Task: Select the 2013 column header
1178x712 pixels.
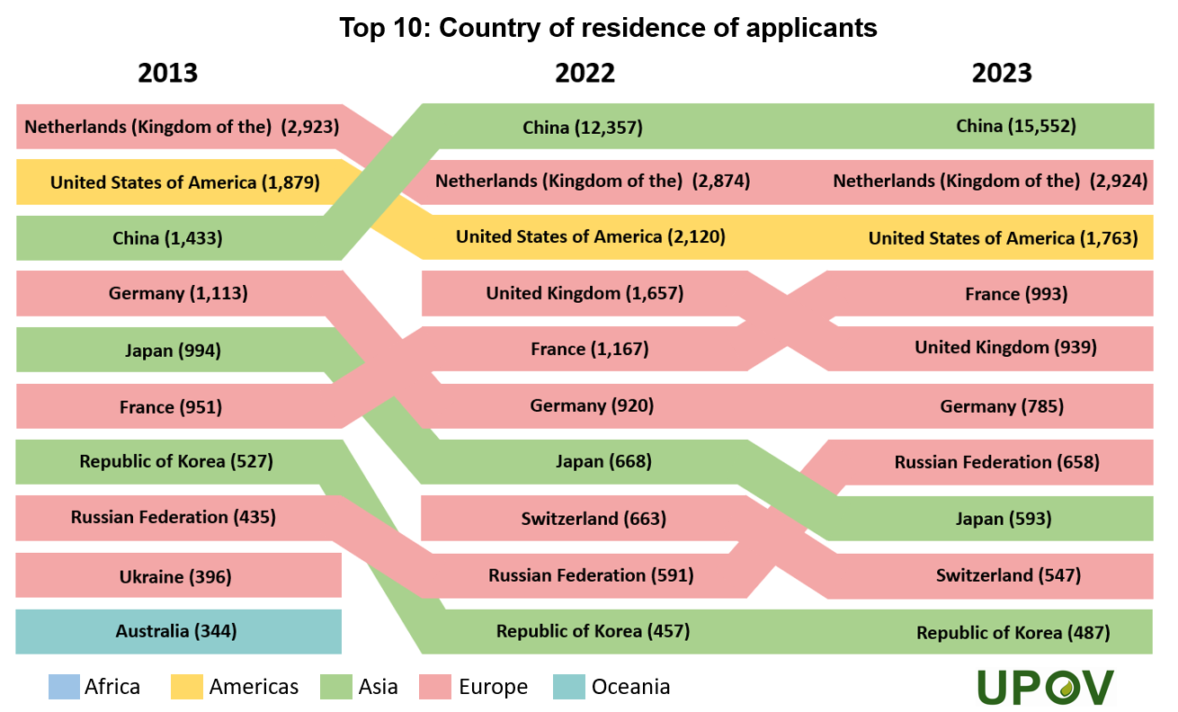Action: point(168,72)
